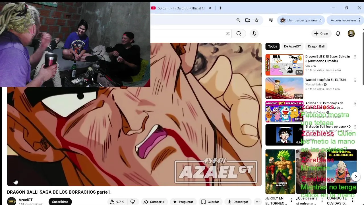Image resolution: width=364 pixels, height=205 pixels.
Task: Open the Broly short thumbnail
Action: (x=280, y=172)
